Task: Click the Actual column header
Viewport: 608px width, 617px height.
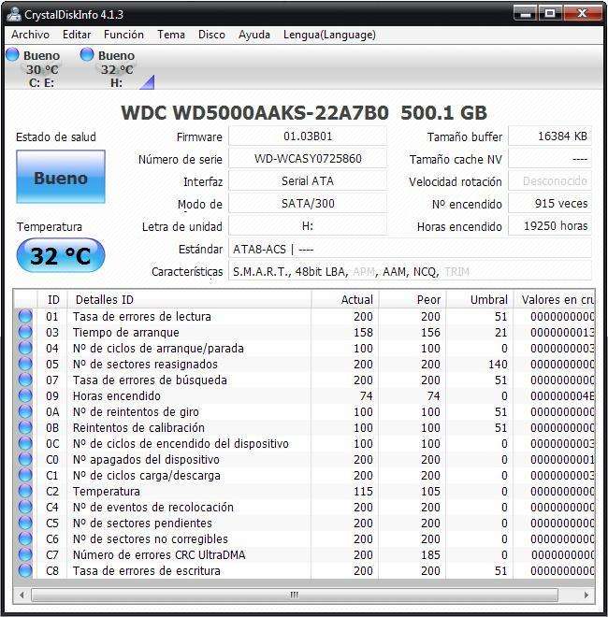Action: click(345, 299)
